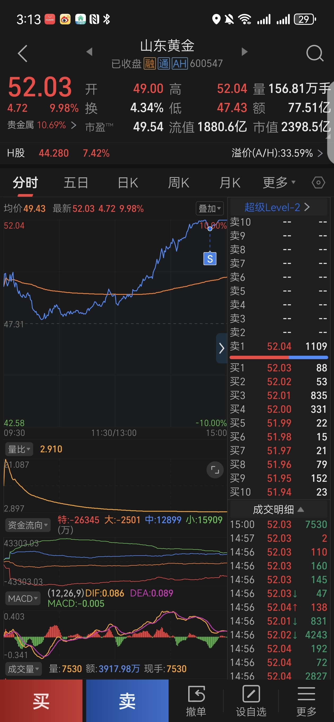
Task: Tap the quote panel side scroll handle
Action: [330, 122]
